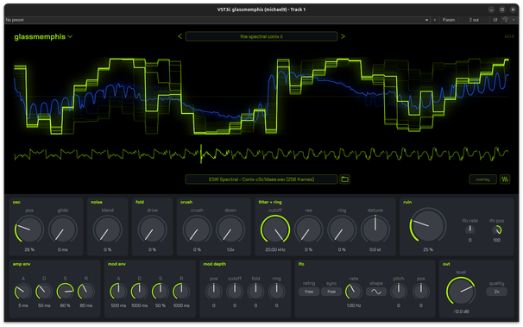Click the frame position marker in waveform strip
523x327 pixels.
click(x=201, y=154)
